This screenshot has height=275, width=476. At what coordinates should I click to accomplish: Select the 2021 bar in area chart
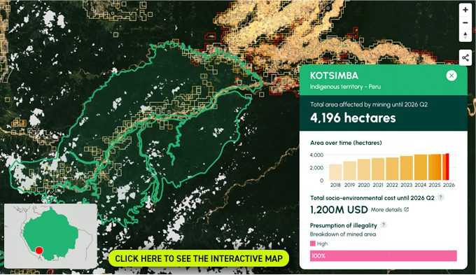[378, 169]
